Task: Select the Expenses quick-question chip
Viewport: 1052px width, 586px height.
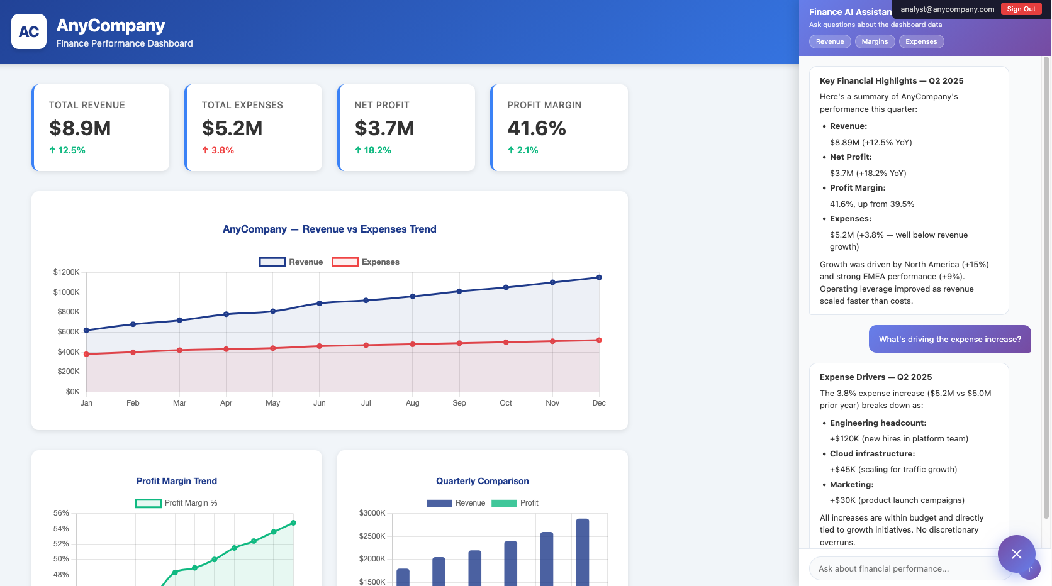Action: (921, 41)
